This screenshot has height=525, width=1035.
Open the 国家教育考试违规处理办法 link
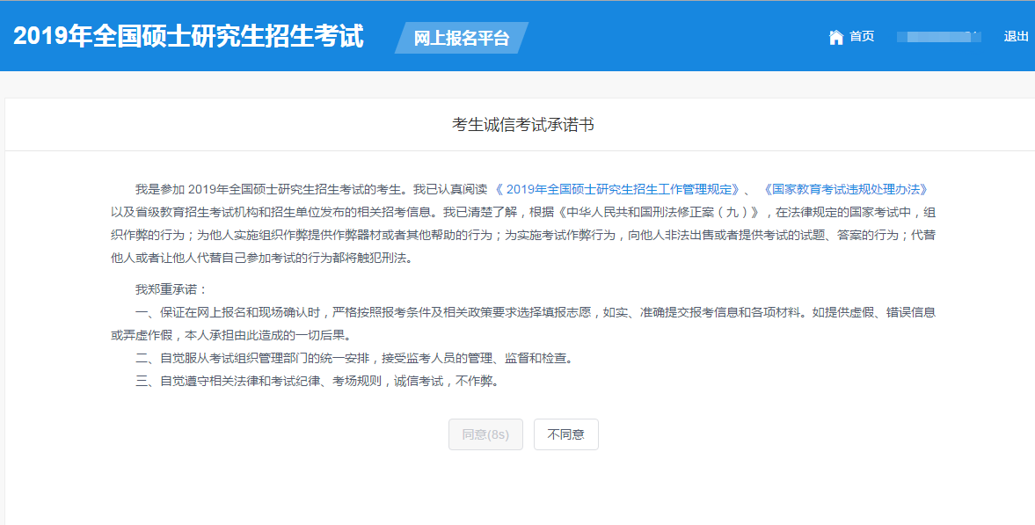click(x=846, y=189)
